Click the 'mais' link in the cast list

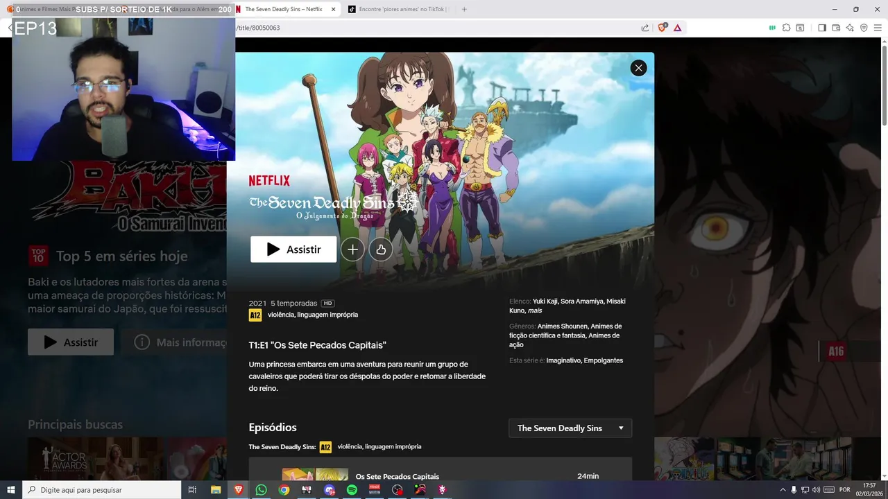535,310
